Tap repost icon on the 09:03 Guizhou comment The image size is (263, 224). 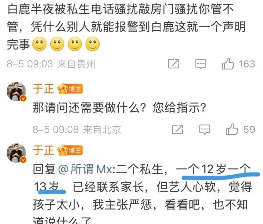coord(173,64)
